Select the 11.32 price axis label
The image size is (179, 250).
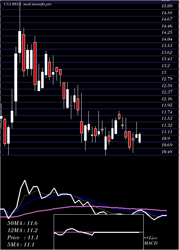coord(167,125)
